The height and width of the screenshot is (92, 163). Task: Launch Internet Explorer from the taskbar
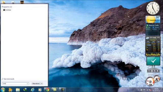coord(33,90)
